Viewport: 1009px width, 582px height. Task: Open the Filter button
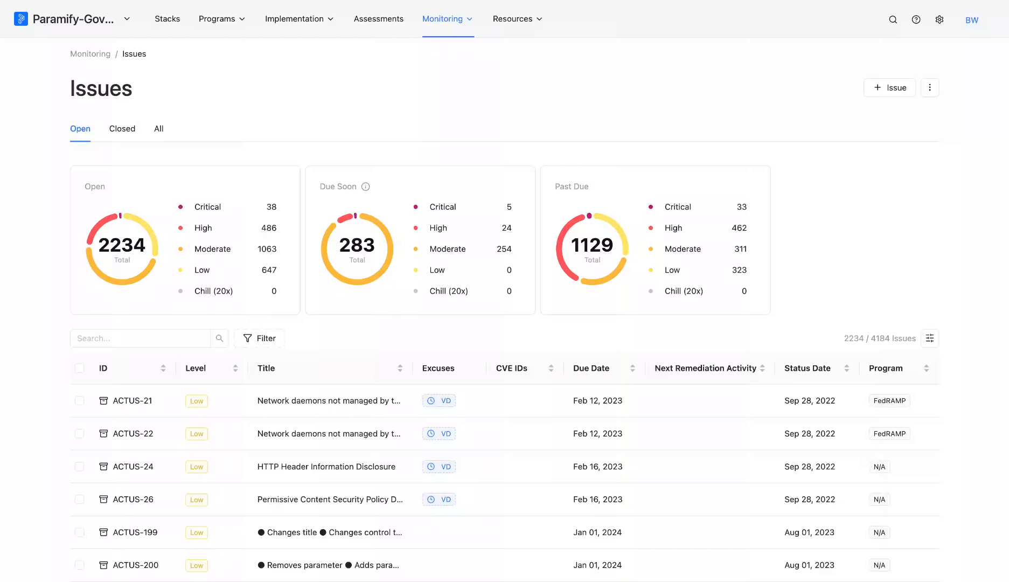259,338
